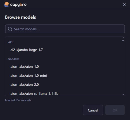The width and height of the screenshot is (130, 120).
Task: Click the scroll down arrow of model list
Action: coord(123,94)
